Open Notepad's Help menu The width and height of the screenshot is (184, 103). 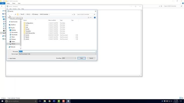point(23,9)
